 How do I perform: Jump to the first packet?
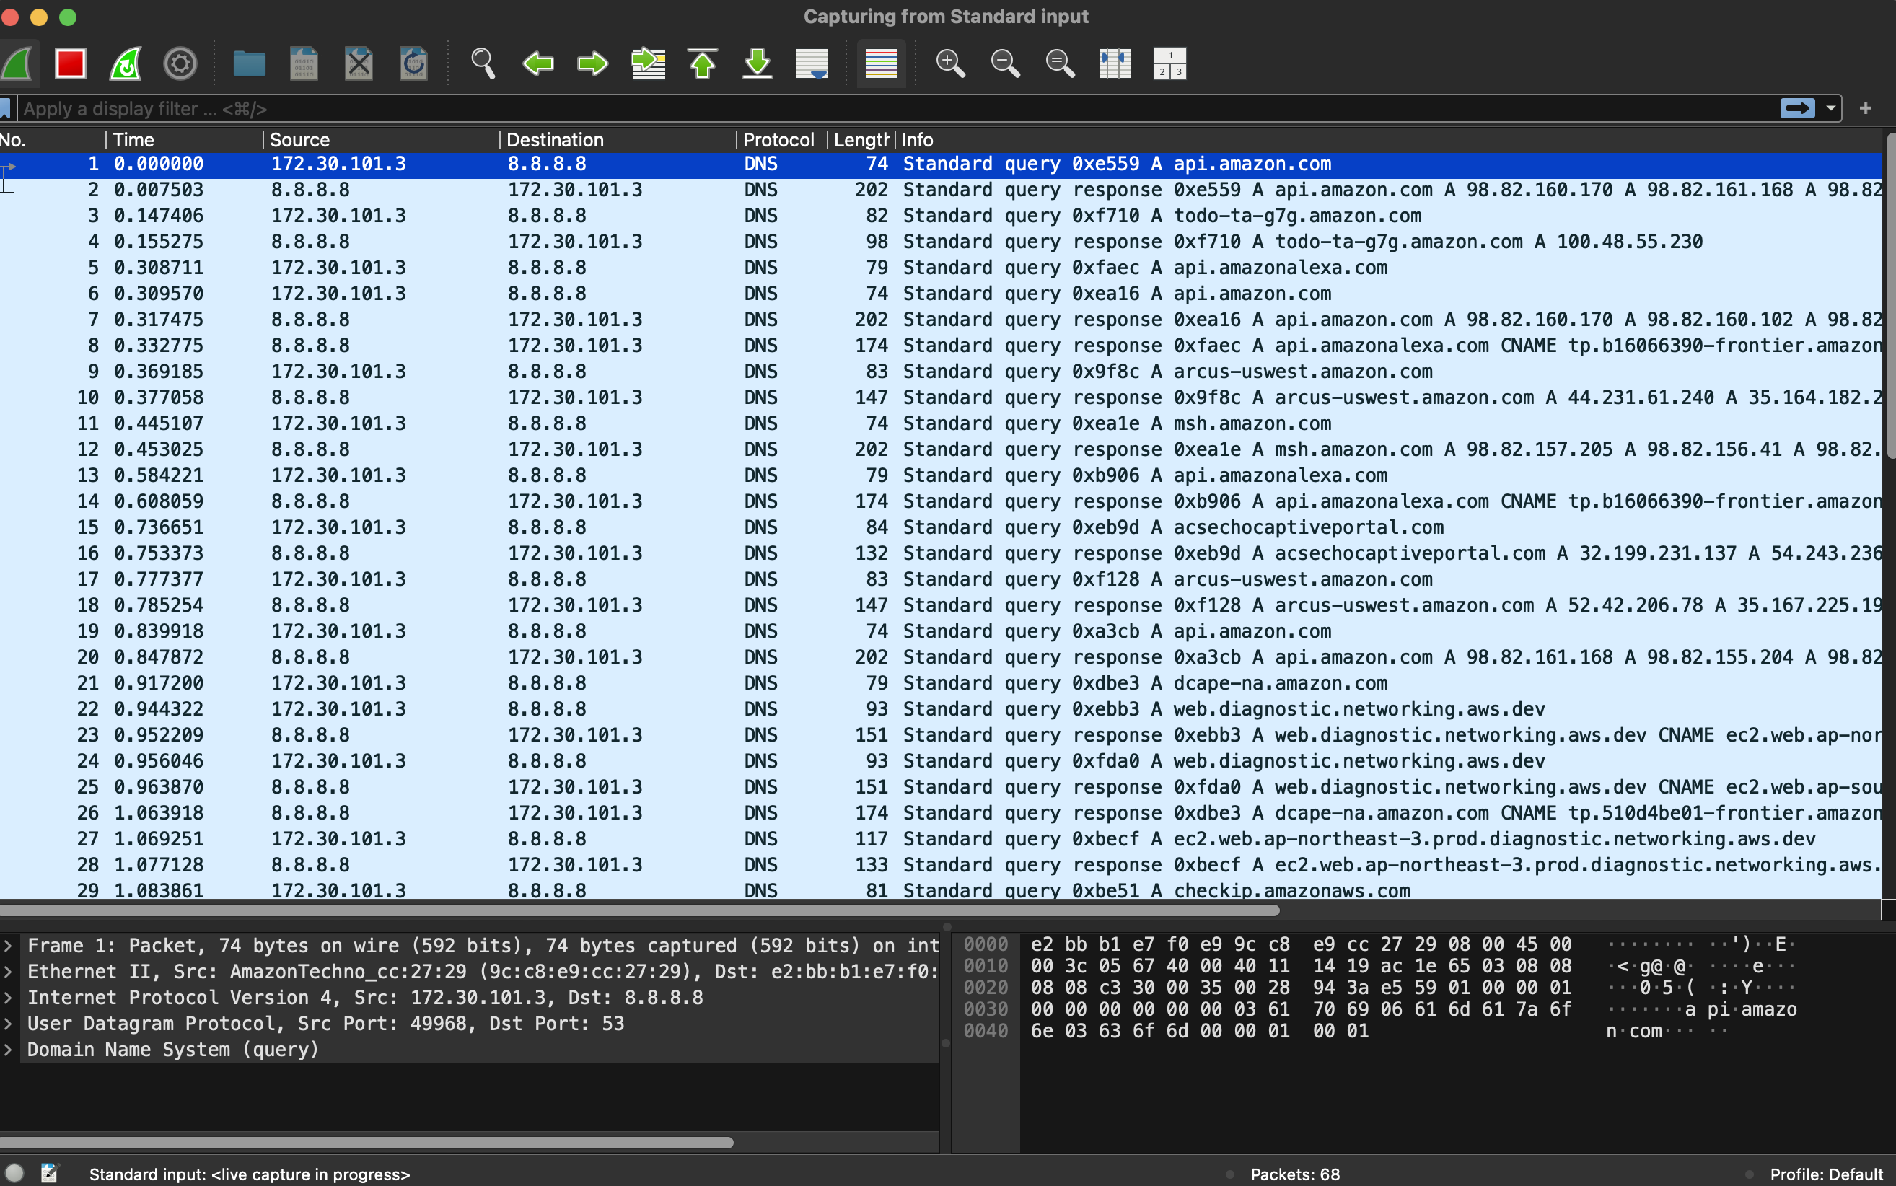click(x=703, y=63)
